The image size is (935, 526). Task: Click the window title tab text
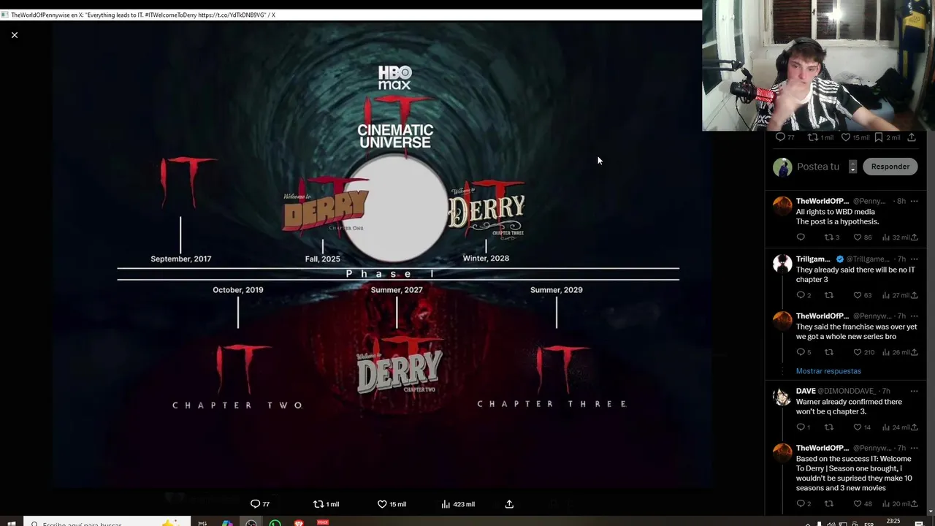tap(142, 15)
